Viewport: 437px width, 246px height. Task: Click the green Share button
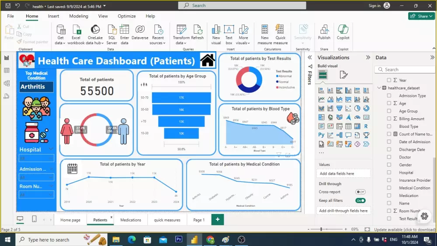coord(421,16)
